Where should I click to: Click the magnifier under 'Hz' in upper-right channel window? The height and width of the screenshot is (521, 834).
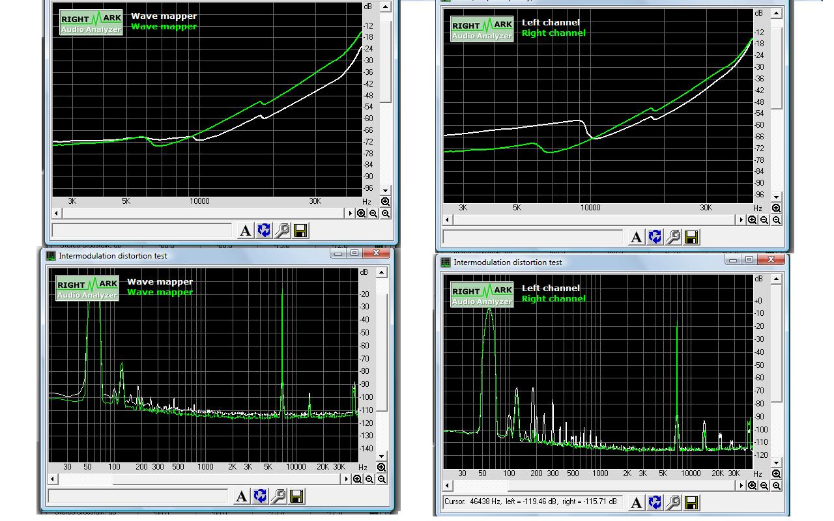pyautogui.click(x=777, y=208)
